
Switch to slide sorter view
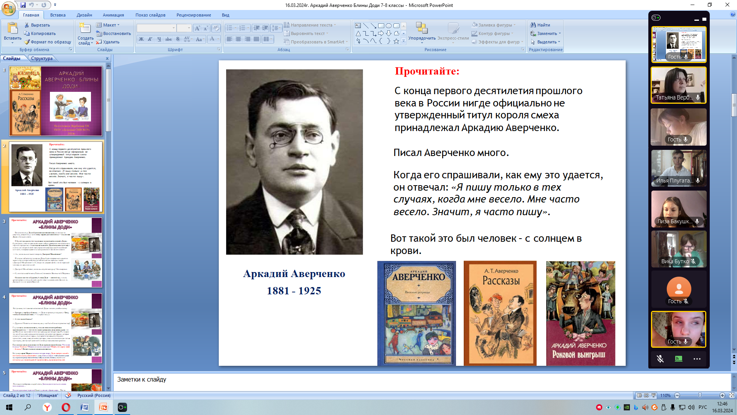click(646, 395)
